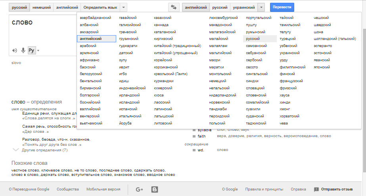Select русский source language tab

[x=19, y=8]
